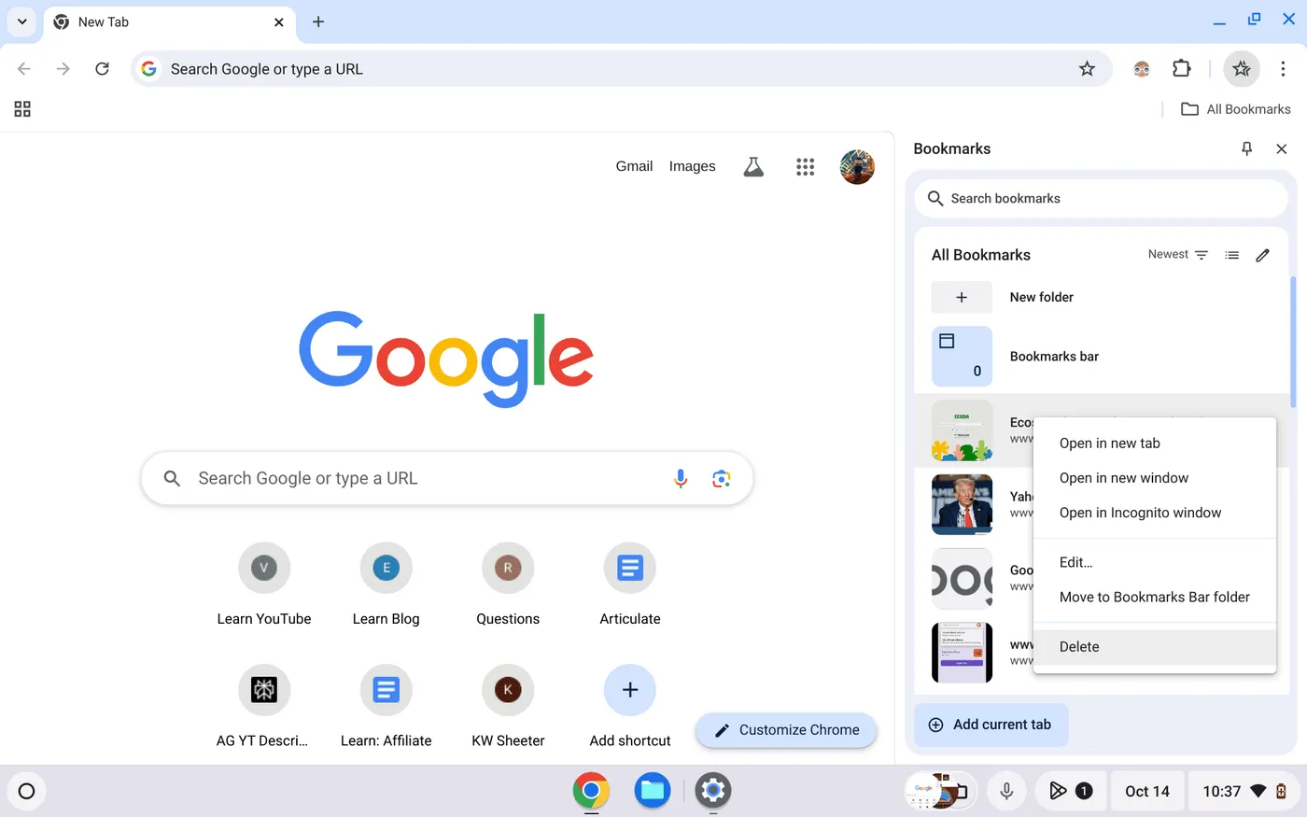This screenshot has height=817, width=1307.
Task: Click the edit pencil in bookmarks panel
Action: pyautogui.click(x=1262, y=255)
